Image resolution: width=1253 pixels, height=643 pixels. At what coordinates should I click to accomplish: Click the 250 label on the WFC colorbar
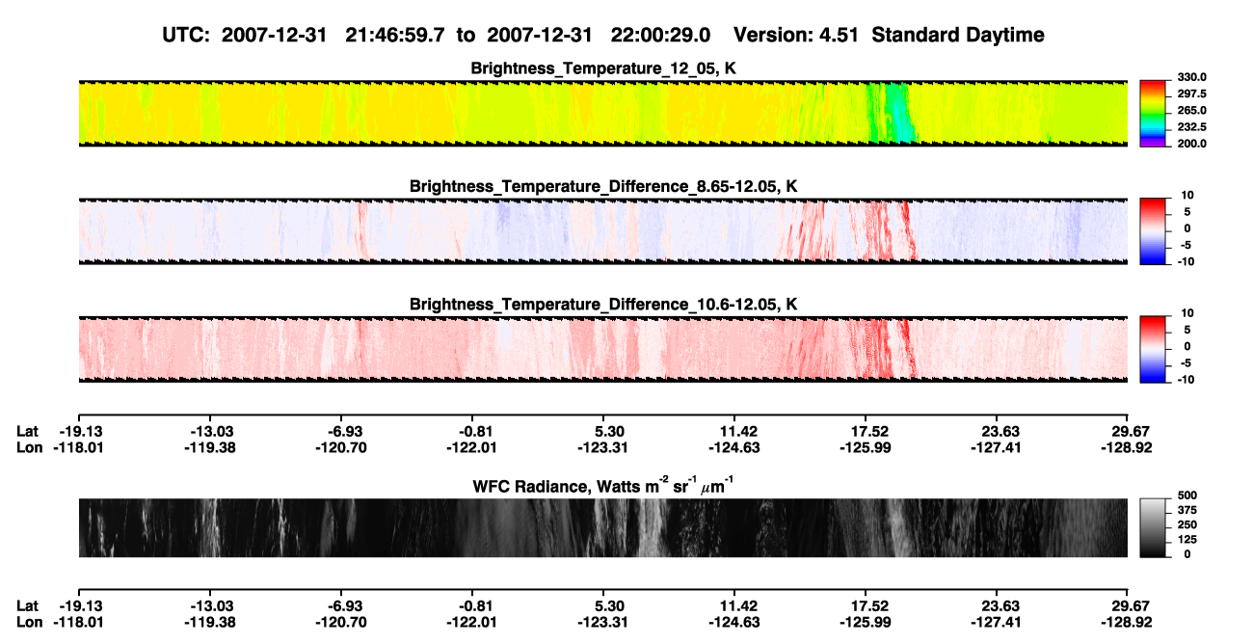click(x=1187, y=524)
